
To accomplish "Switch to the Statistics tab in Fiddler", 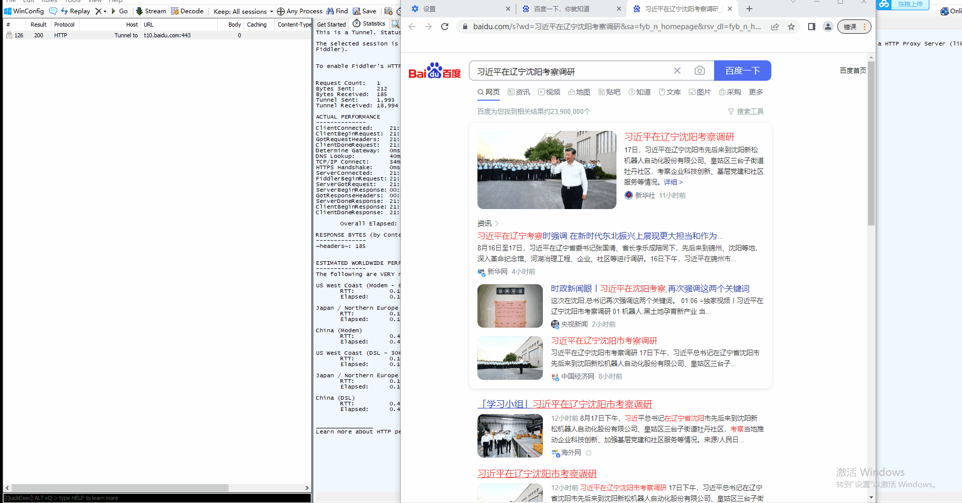I will pyautogui.click(x=373, y=23).
